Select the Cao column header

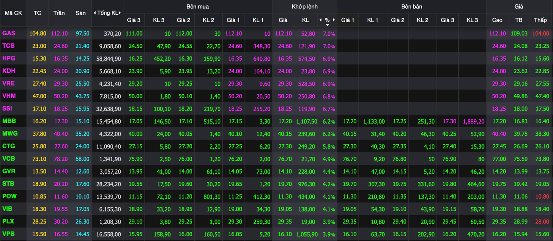(497, 20)
